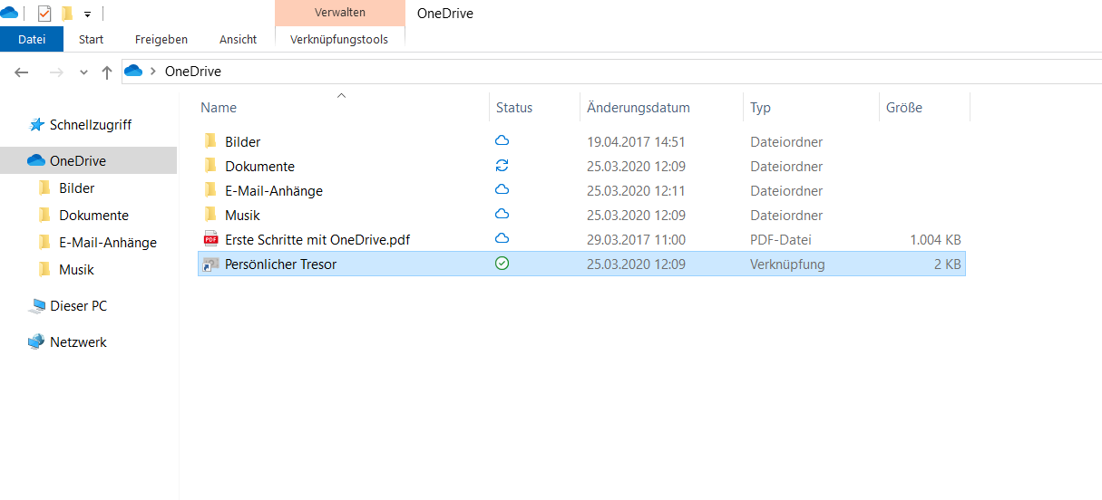Sort by the Name column header
The image size is (1102, 500).
[x=218, y=108]
